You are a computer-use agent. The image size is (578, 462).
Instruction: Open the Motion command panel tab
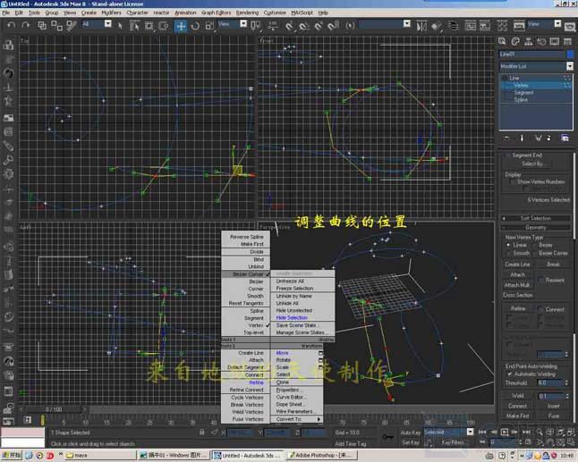[x=541, y=42]
